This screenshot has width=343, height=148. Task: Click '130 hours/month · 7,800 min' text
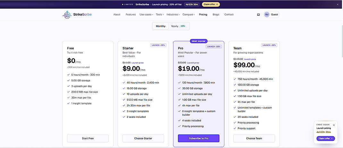point(198,83)
